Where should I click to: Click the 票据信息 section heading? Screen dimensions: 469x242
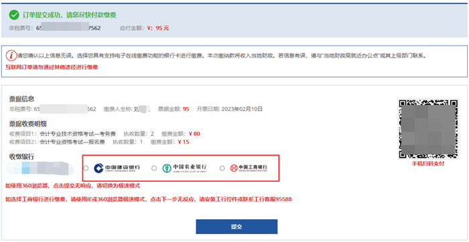pos(21,99)
